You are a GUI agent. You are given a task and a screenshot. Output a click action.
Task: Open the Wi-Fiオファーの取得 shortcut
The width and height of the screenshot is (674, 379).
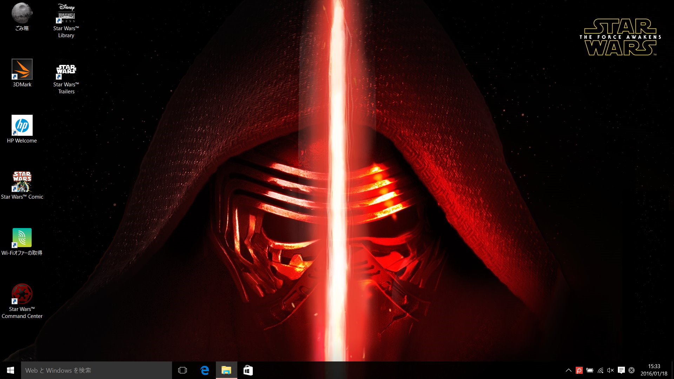22,241
